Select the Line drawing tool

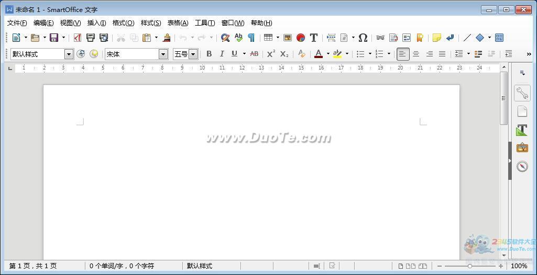467,38
